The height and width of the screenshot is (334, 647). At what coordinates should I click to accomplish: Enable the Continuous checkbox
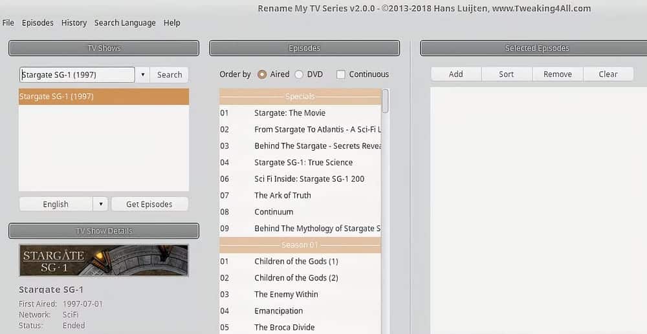tap(341, 74)
